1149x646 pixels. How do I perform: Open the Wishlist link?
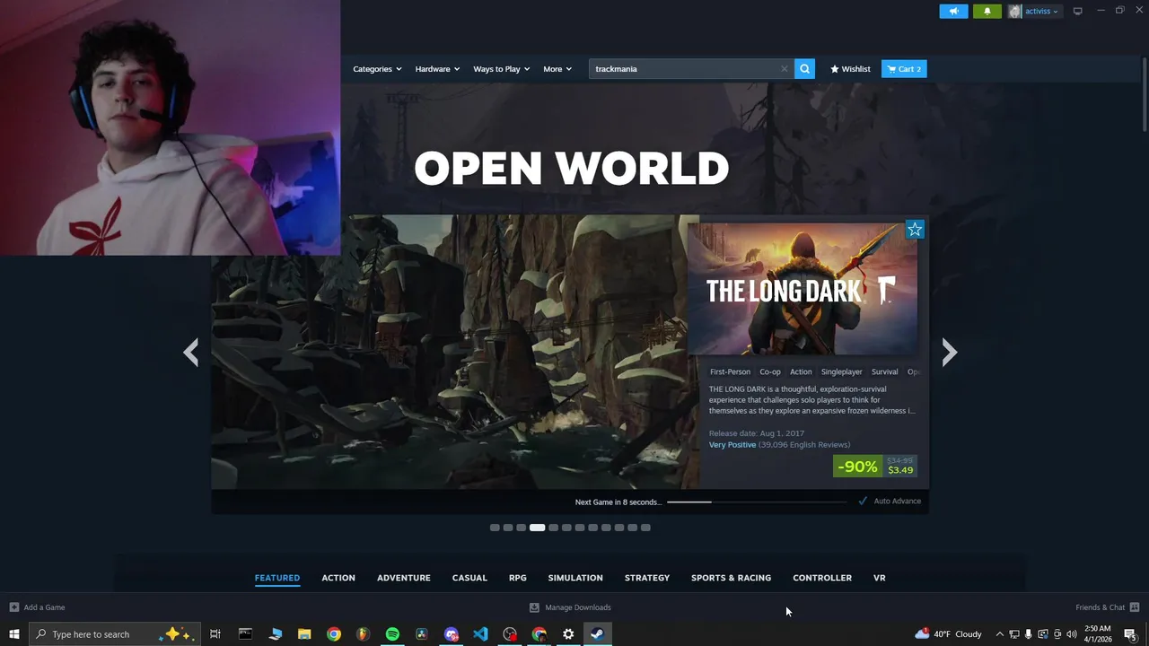pyautogui.click(x=850, y=69)
